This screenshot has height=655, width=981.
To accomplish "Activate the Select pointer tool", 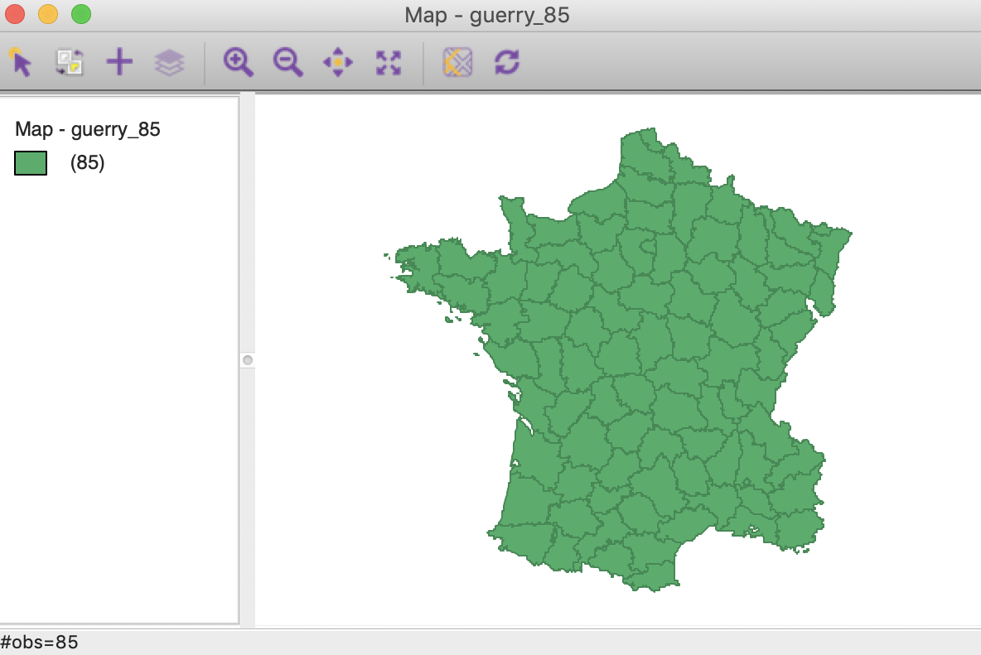I will pyautogui.click(x=21, y=62).
